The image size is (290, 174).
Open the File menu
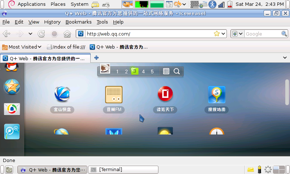point(6,22)
